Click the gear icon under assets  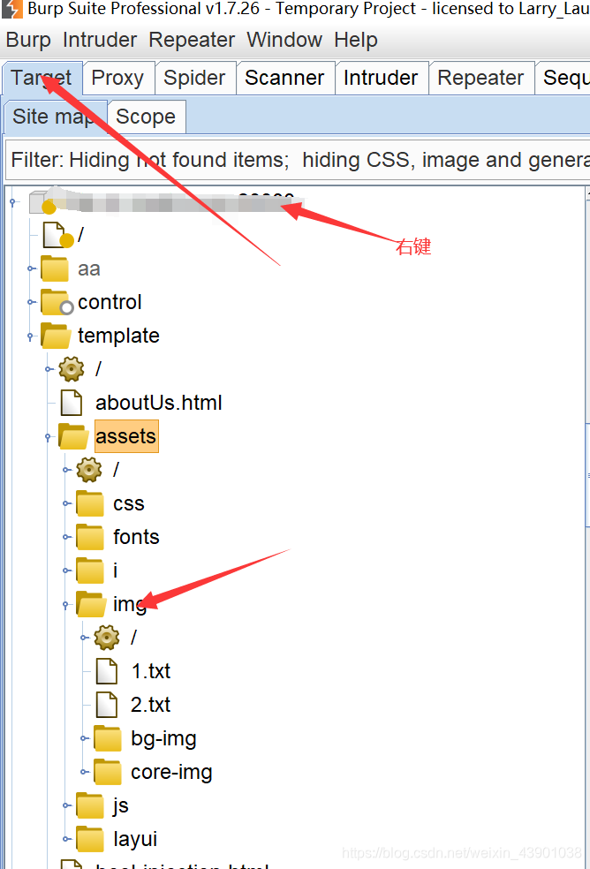(x=89, y=470)
